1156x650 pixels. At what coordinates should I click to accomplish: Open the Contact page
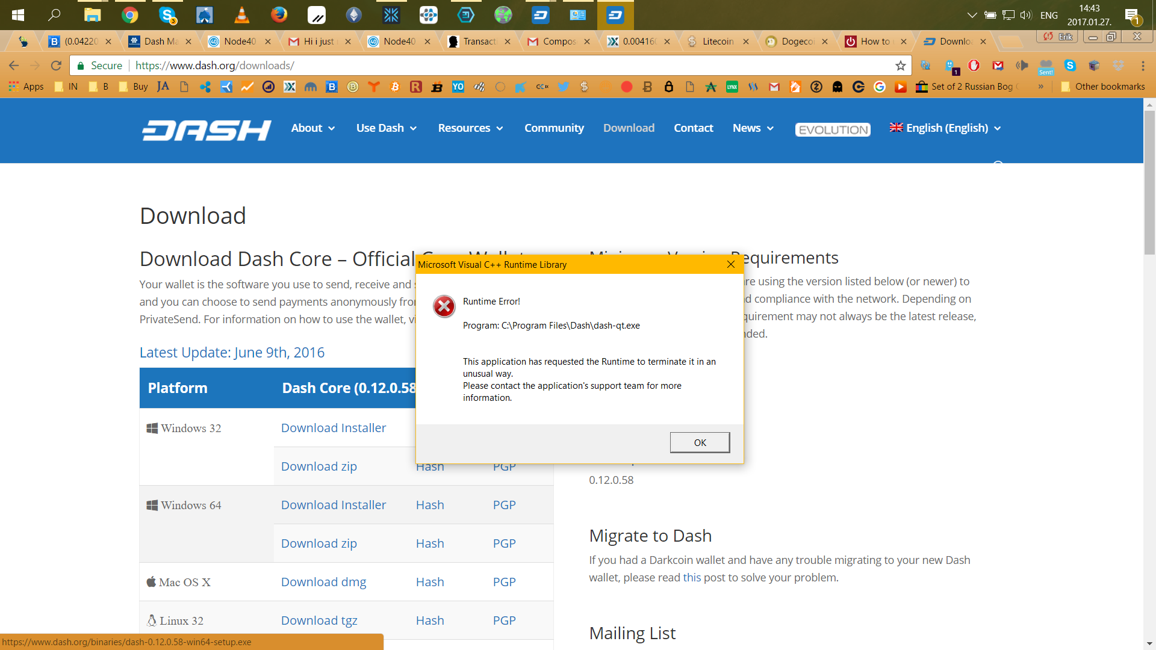pyautogui.click(x=693, y=128)
